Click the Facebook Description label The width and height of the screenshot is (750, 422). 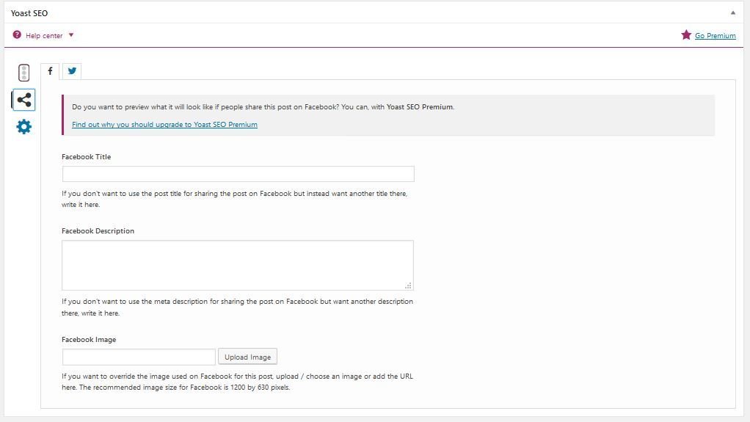tap(98, 230)
